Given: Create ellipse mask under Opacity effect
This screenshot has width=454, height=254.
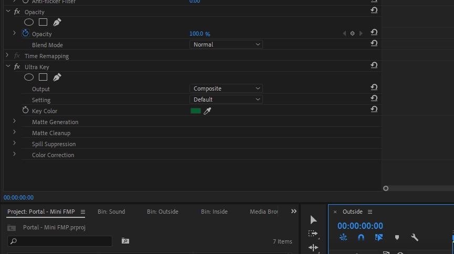Looking at the screenshot, I should tap(29, 22).
